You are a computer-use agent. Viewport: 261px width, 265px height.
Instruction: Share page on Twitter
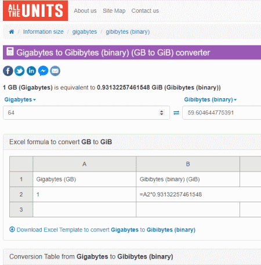20,71
